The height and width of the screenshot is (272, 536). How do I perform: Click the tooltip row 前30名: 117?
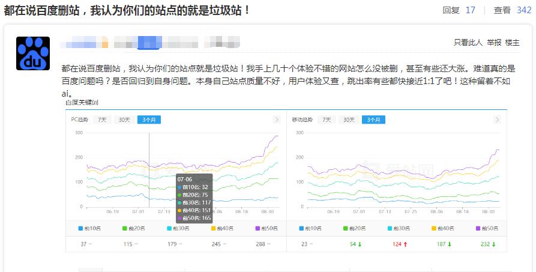[x=194, y=202]
